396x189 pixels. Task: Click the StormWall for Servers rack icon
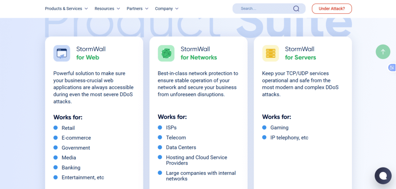tap(271, 53)
